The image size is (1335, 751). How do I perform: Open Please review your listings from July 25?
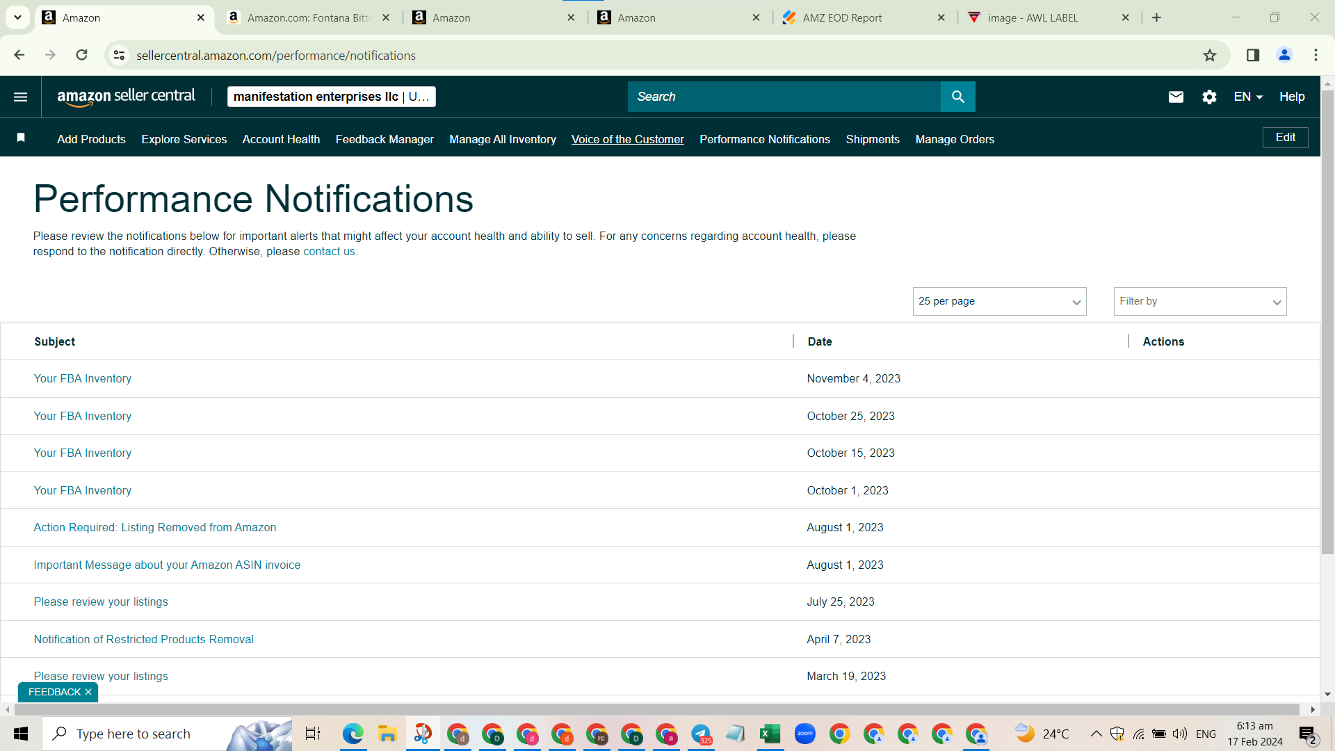(101, 601)
